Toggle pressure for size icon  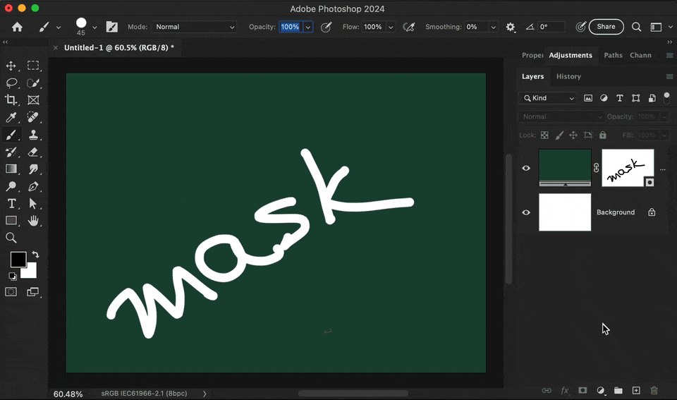[x=580, y=27]
